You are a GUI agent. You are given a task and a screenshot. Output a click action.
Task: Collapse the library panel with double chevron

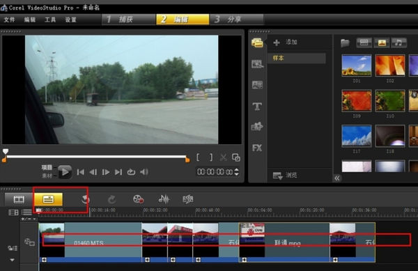pos(337,178)
